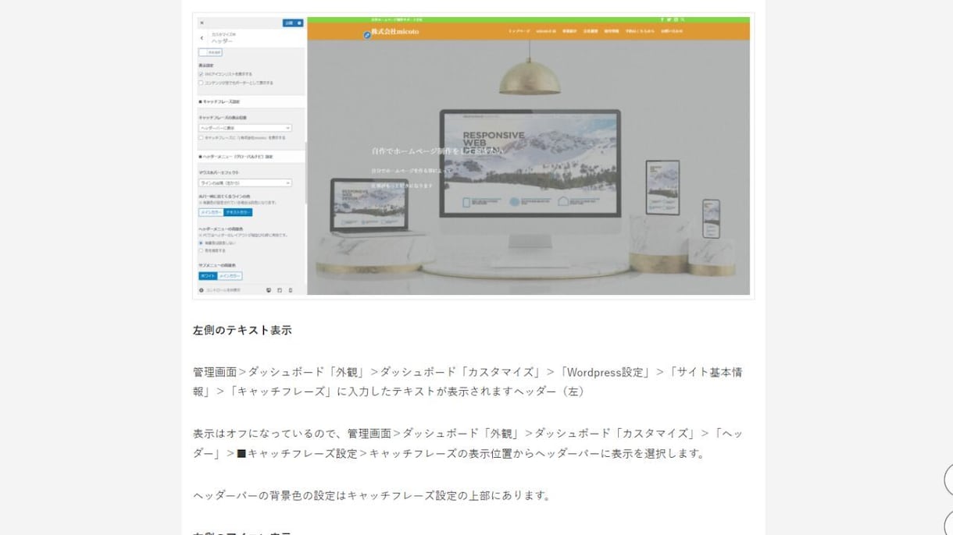The image size is (953, 535).
Task: Expand the ラインの出現 hover effect dropdown
Action: click(244, 183)
